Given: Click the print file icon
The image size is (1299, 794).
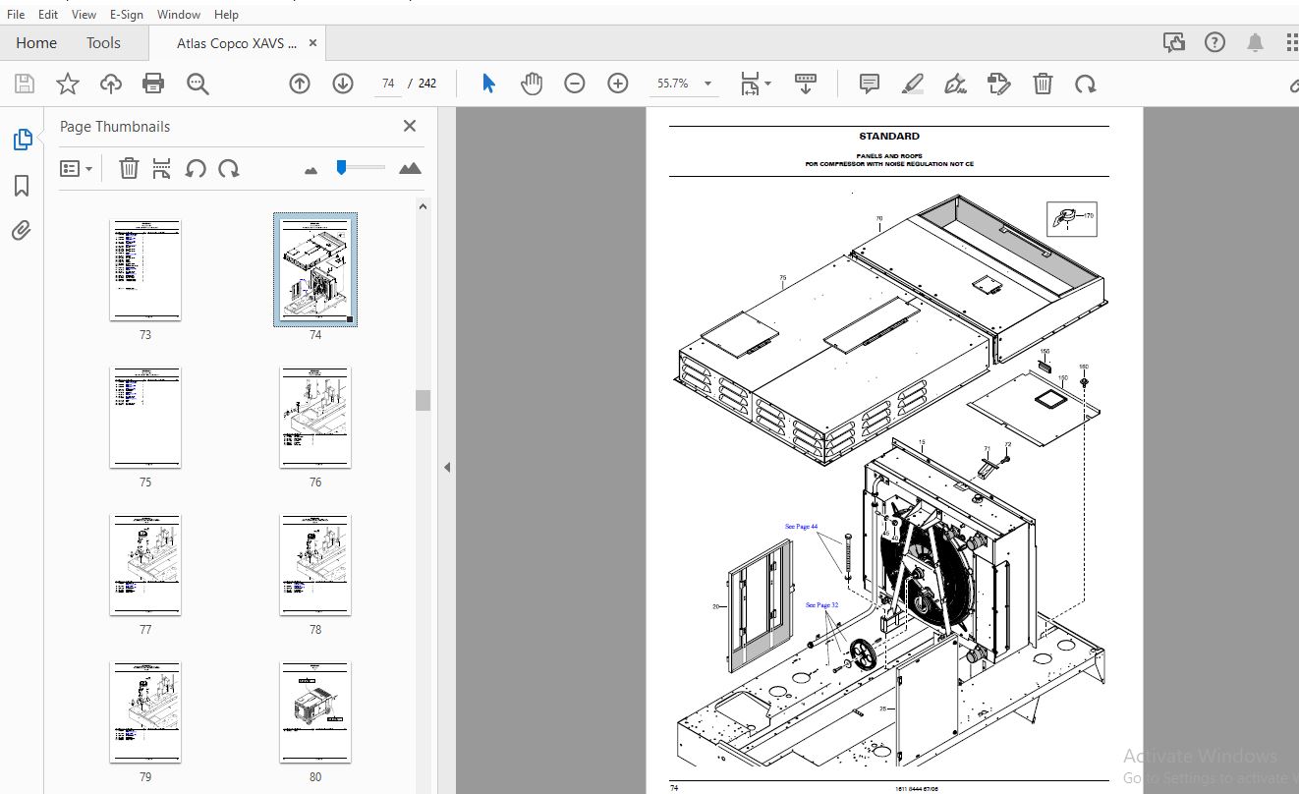Looking at the screenshot, I should pos(153,84).
